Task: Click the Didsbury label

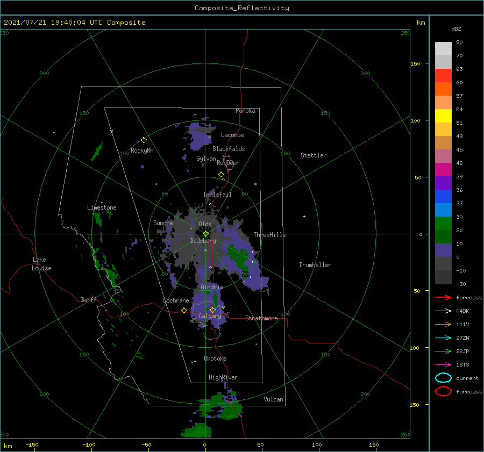Action: coord(203,241)
